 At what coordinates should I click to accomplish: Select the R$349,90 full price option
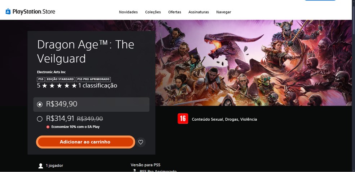point(91,104)
